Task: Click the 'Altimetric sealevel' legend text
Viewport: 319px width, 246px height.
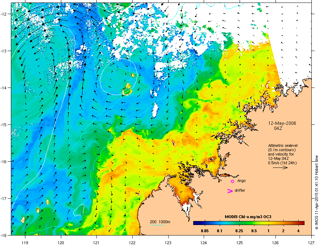Action: coord(283,145)
